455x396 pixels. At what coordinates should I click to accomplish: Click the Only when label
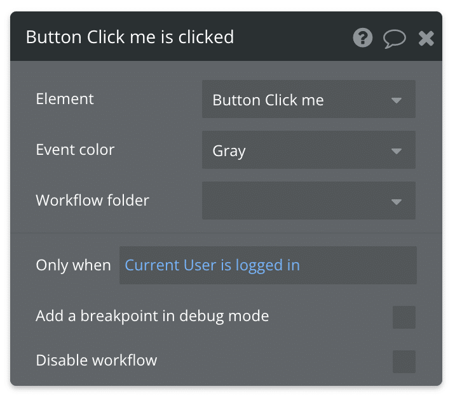[x=73, y=265]
